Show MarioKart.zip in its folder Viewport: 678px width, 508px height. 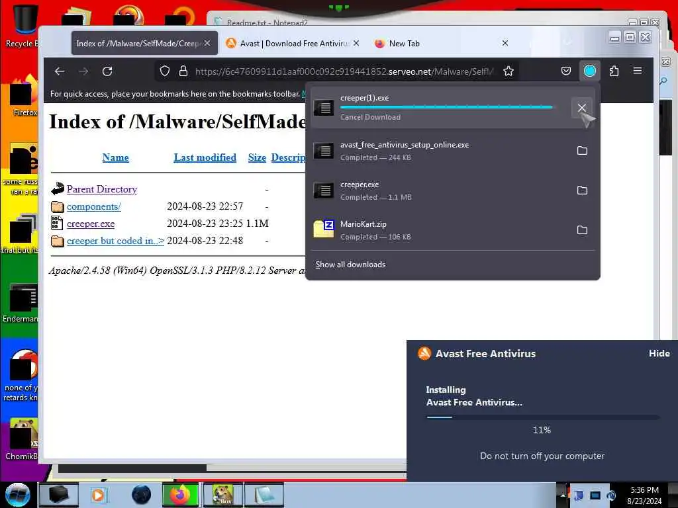[582, 230]
